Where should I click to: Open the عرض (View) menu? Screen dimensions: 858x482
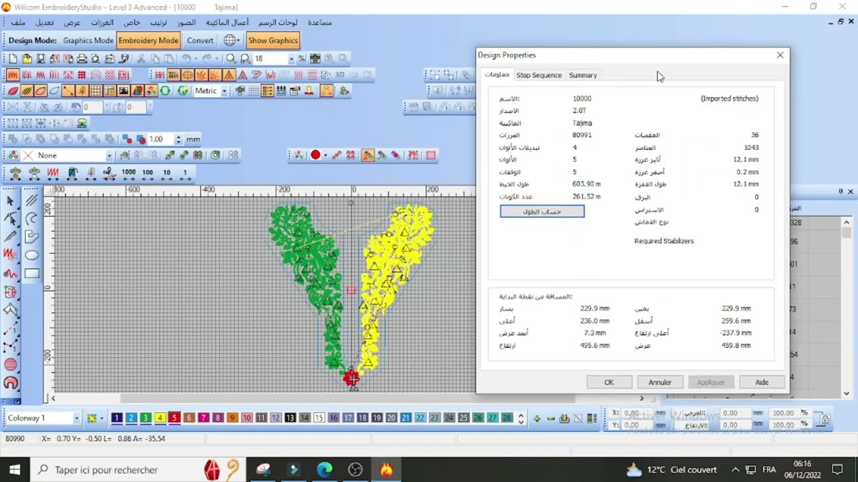click(x=72, y=23)
